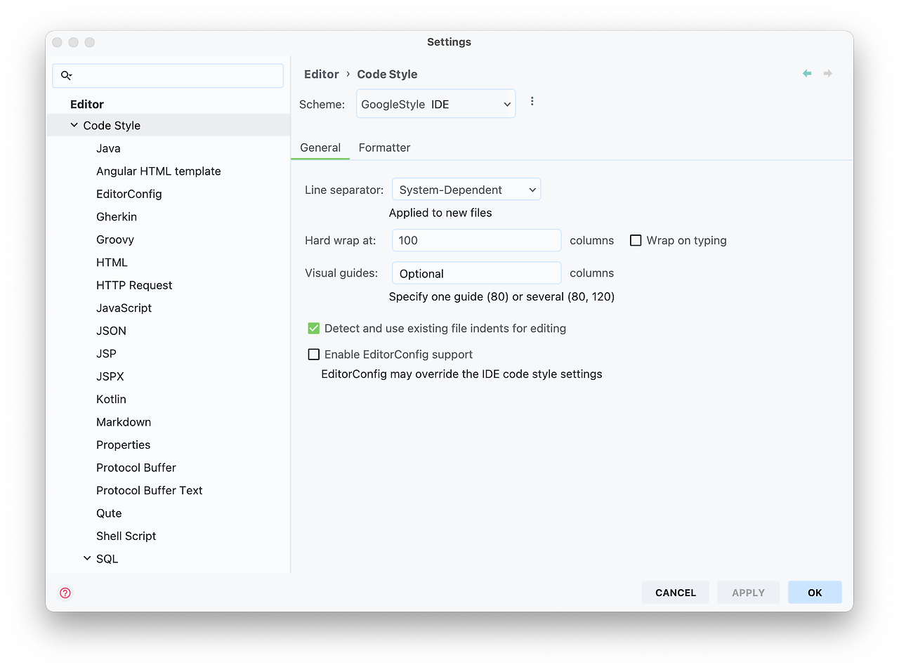Click the Cancel button
This screenshot has width=899, height=672.
pyautogui.click(x=676, y=593)
